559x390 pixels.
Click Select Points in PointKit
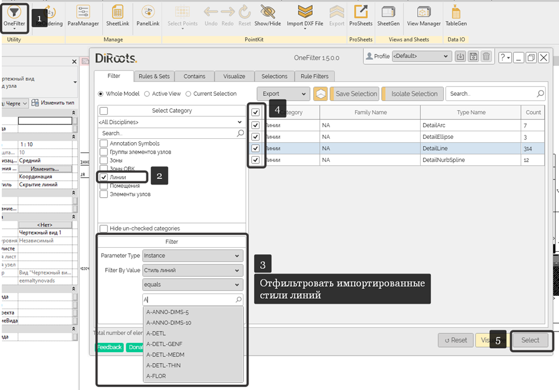pos(183,17)
